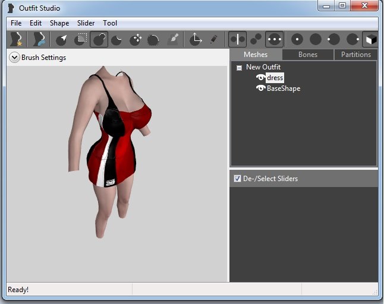Hide the dress mesh via eye icon
This screenshot has width=384, height=304.
click(260, 78)
